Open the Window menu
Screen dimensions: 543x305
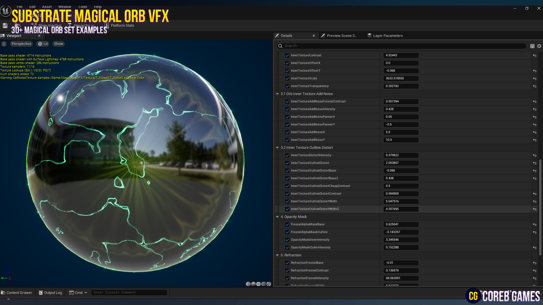click(x=64, y=6)
